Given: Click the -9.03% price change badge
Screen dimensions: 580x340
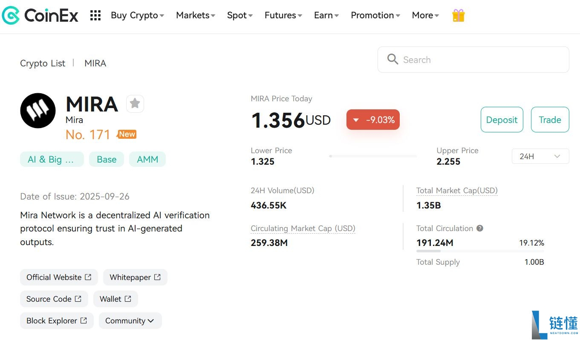Looking at the screenshot, I should click(373, 120).
